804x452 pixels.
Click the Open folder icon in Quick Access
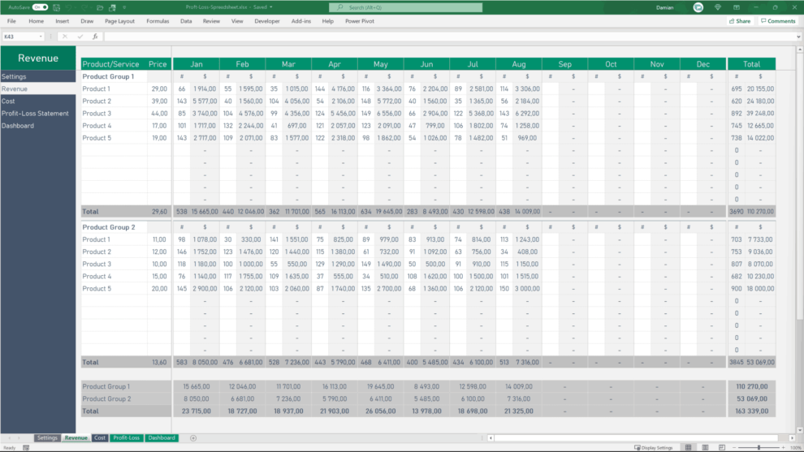pos(102,7)
